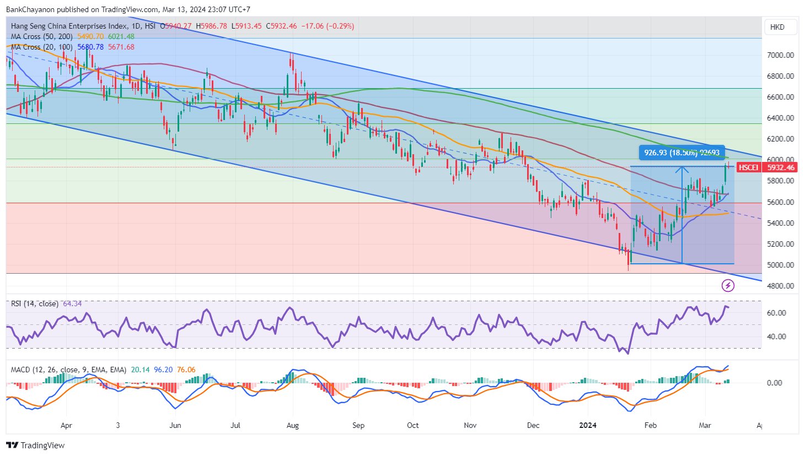The height and width of the screenshot is (456, 805).
Task: Click the MACD line value 96.20
Action: (163, 370)
